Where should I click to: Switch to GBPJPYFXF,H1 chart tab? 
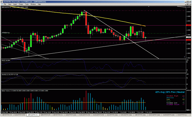(x=58, y=115)
